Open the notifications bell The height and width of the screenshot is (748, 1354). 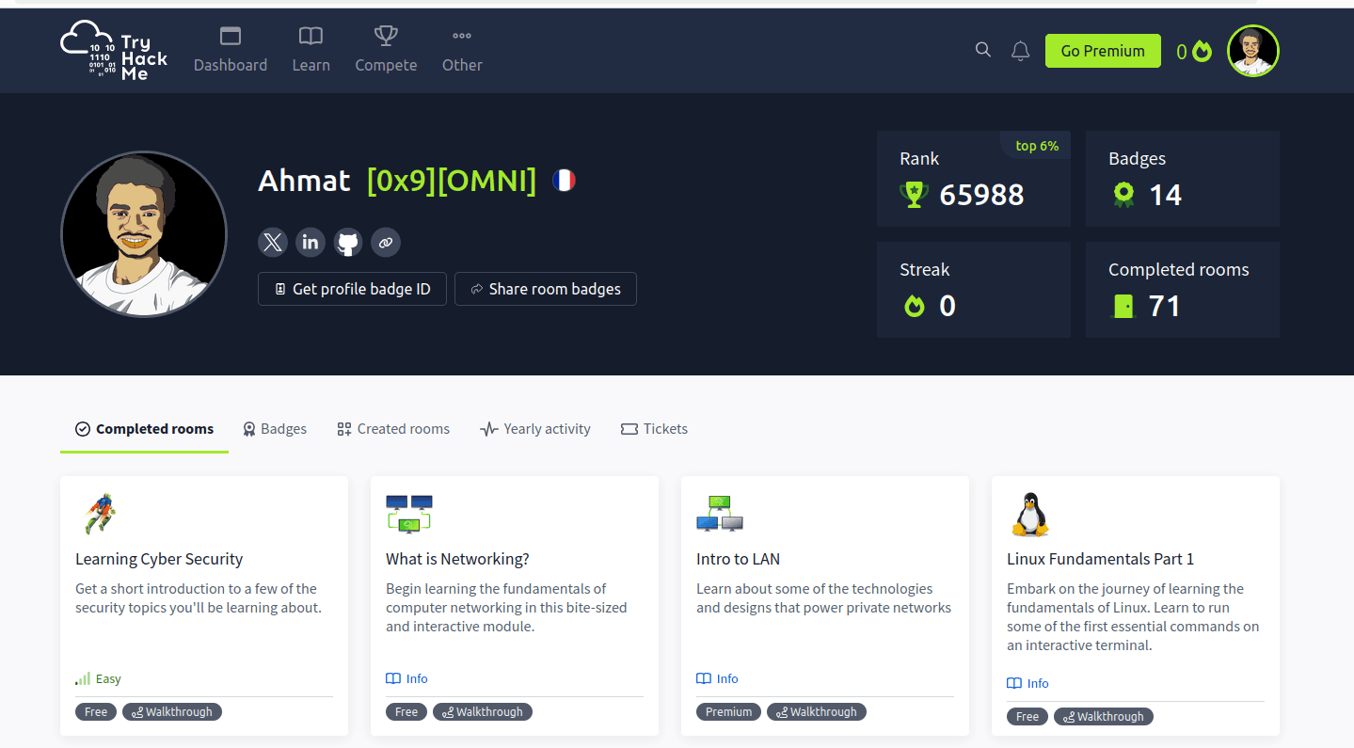tap(1020, 51)
